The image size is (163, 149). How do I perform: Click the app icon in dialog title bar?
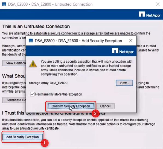(x=31, y=41)
